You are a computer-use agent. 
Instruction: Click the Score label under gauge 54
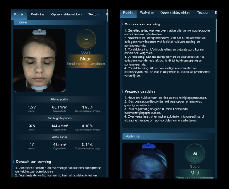click(86, 52)
